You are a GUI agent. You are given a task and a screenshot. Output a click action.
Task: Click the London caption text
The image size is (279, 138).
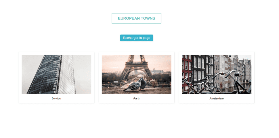[56, 98]
